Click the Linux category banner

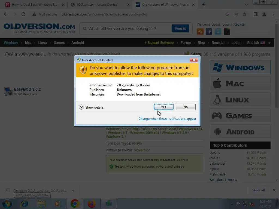pyautogui.click(x=240, y=99)
